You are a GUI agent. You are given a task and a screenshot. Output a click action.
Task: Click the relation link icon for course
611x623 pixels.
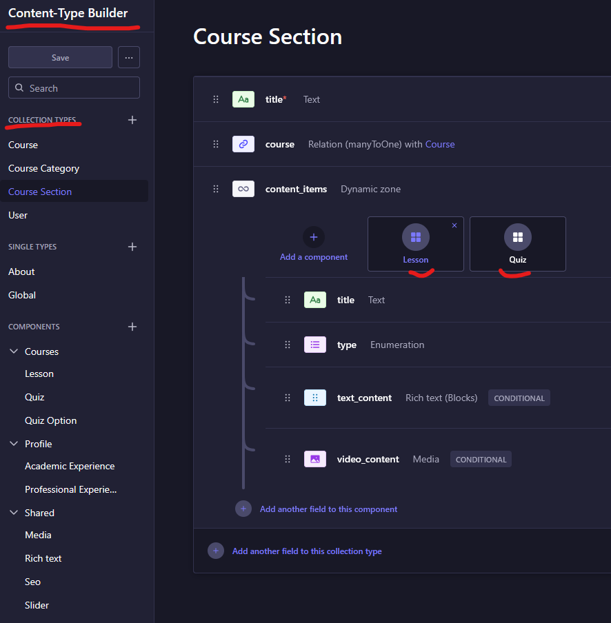click(x=243, y=144)
